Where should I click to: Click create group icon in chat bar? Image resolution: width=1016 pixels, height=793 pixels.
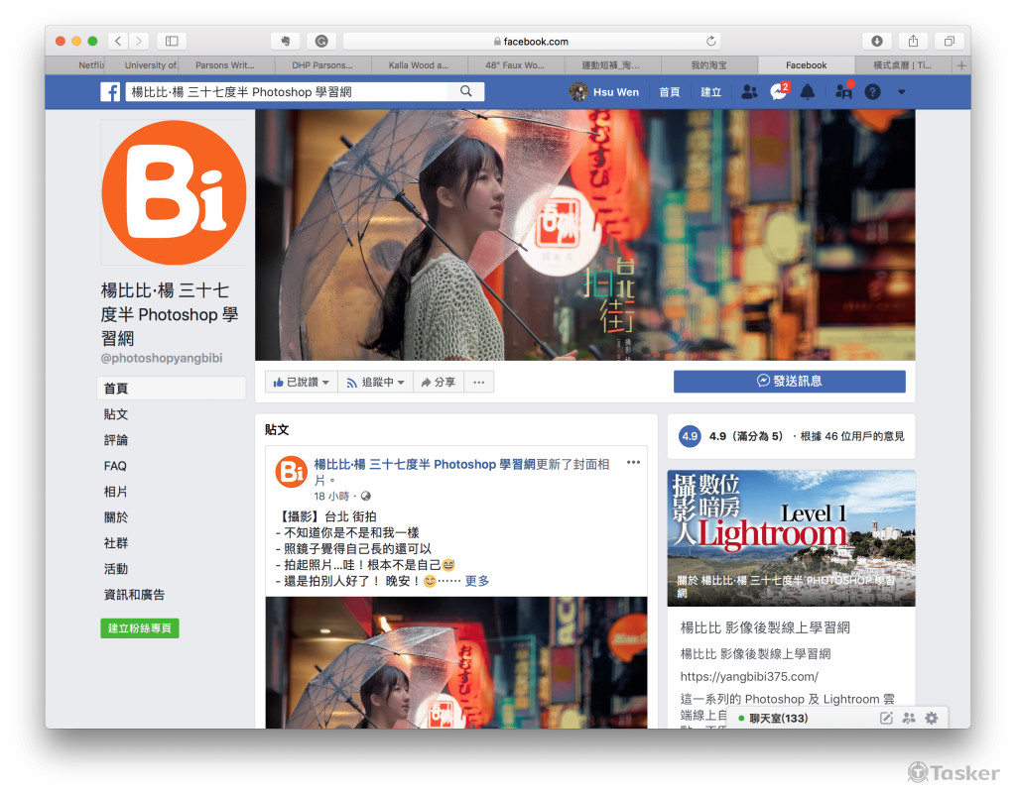(909, 718)
